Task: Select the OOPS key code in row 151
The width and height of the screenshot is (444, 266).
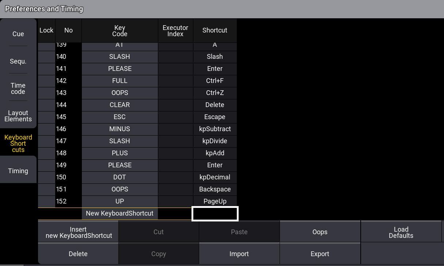Action: [120, 189]
